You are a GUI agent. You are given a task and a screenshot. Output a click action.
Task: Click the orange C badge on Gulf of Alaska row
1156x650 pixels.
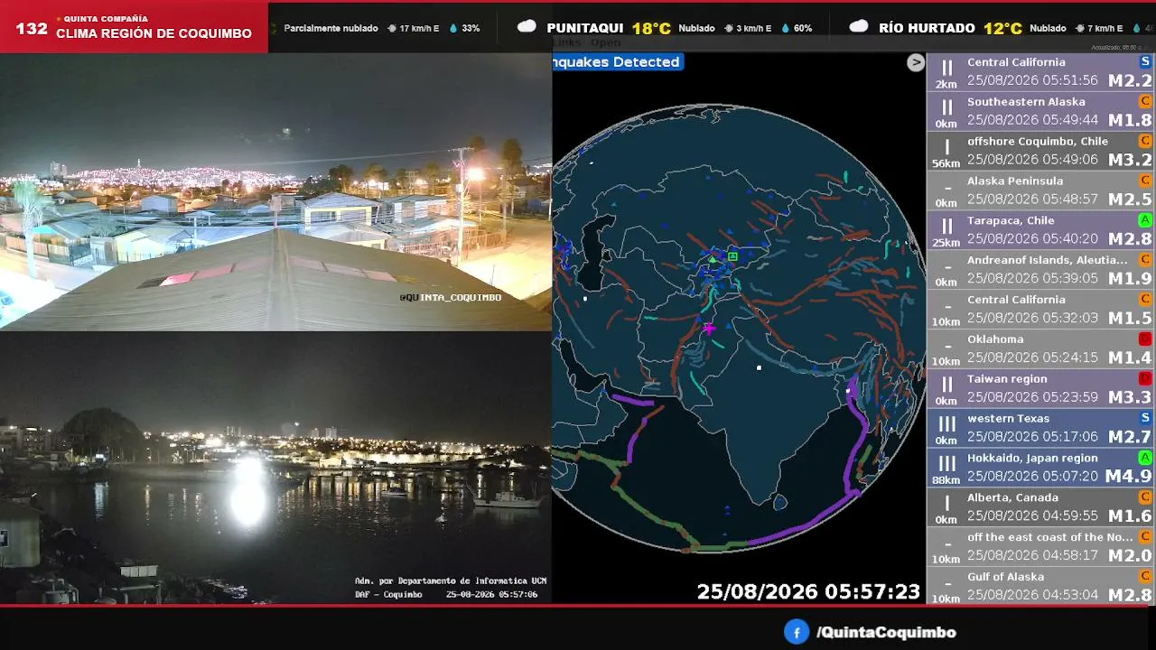tap(1145, 577)
